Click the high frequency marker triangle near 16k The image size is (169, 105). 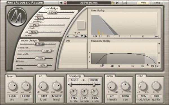(147, 65)
